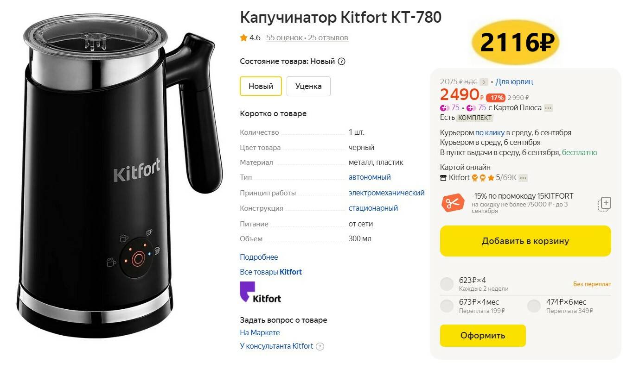Click the ellipsis icon next to Картой Плюса
633x369 pixels.
click(548, 108)
